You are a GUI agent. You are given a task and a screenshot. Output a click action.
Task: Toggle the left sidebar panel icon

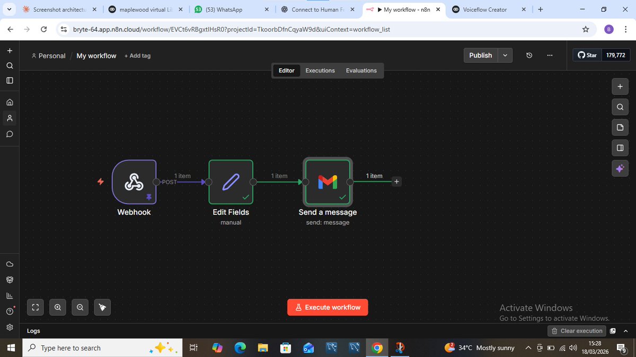click(x=10, y=80)
